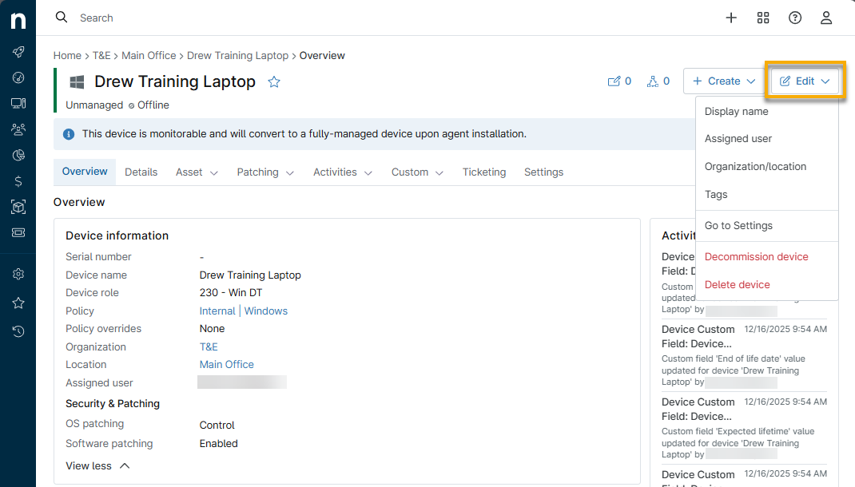
Task: Favorite the device using the star icon
Action: click(x=274, y=81)
